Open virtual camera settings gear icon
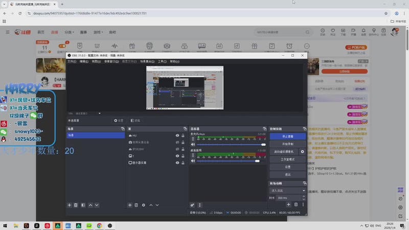 pyautogui.click(x=302, y=152)
